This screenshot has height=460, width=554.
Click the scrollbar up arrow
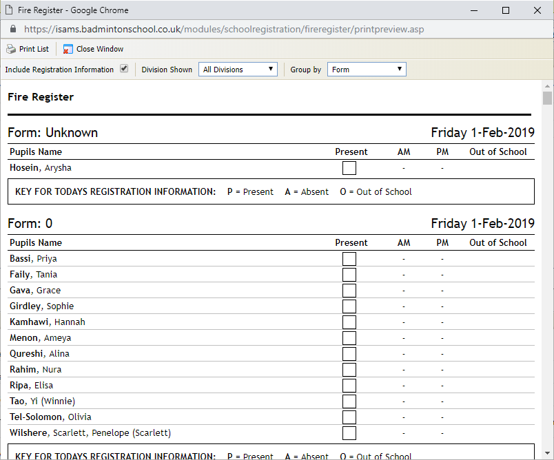click(547, 86)
